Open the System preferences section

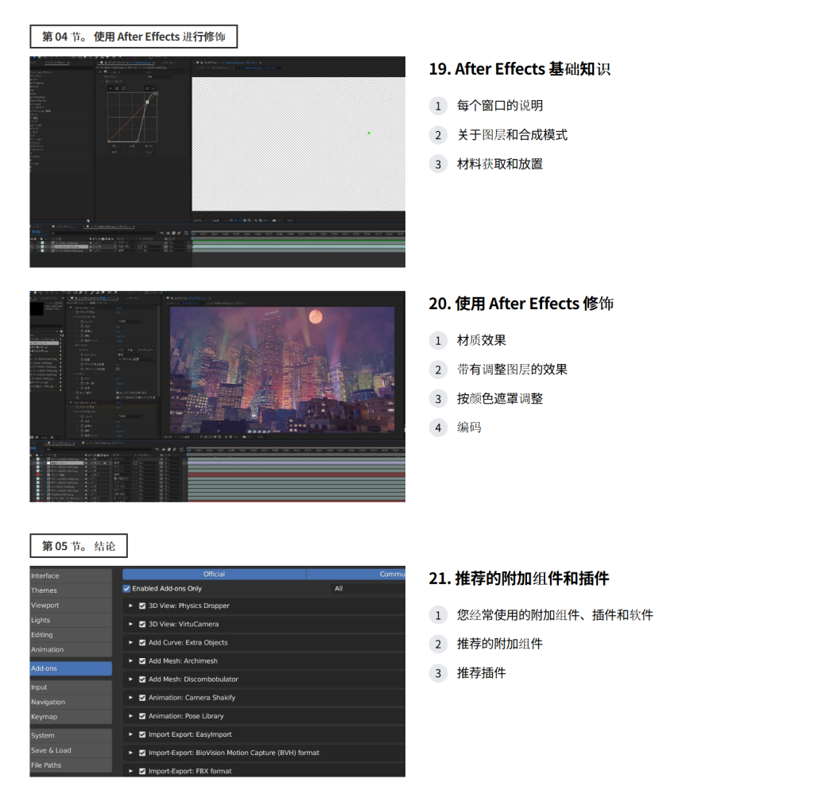(71, 735)
